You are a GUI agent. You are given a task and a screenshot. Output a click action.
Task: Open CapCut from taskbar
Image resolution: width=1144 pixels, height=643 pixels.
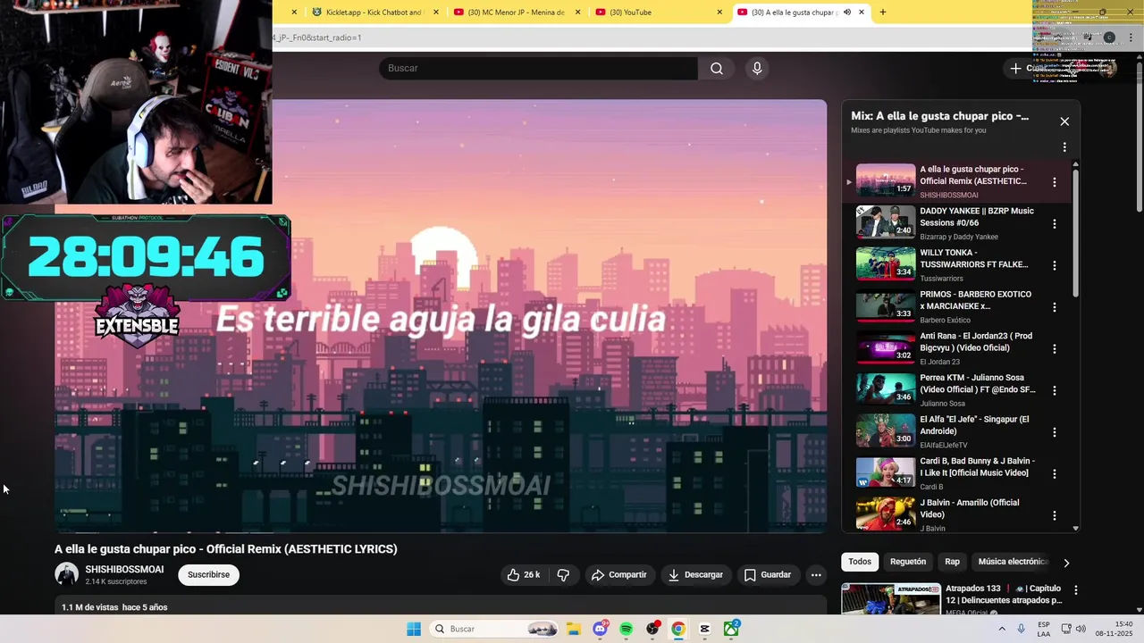click(704, 629)
